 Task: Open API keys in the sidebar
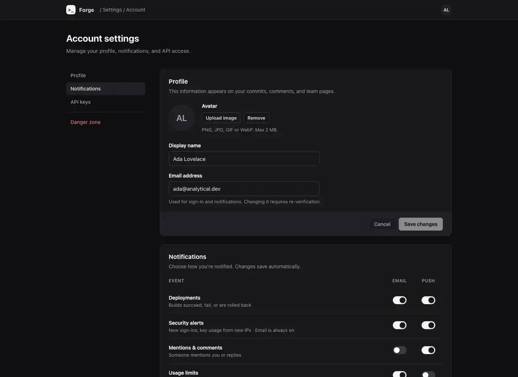[106, 102]
